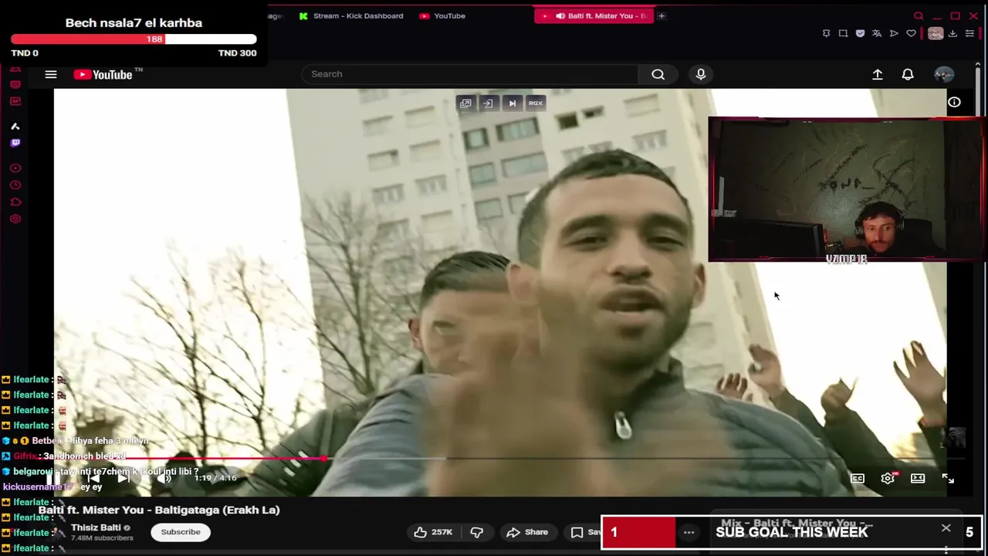Click the video title Baltigataga (Erakh La)
Screen dimensions: 988x556
pyautogui.click(x=159, y=510)
